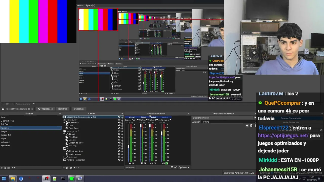Open scene filters icon in Escenas toolbar
This screenshot has width=324, height=182.
(9, 168)
